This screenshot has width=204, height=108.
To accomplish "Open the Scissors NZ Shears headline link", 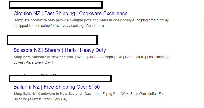I will (60, 50).
